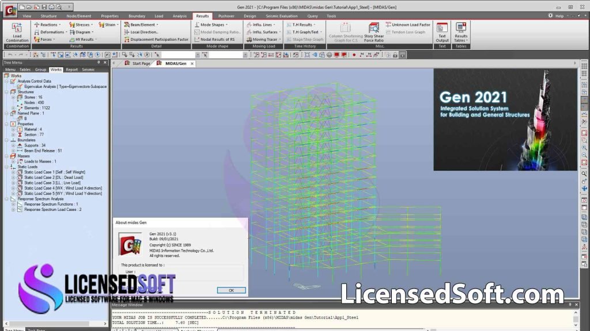Open the Results Tables dropdown arrow

point(467,41)
